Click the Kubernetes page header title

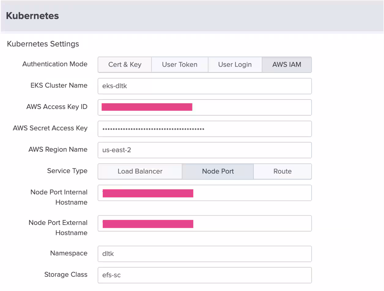(32, 16)
